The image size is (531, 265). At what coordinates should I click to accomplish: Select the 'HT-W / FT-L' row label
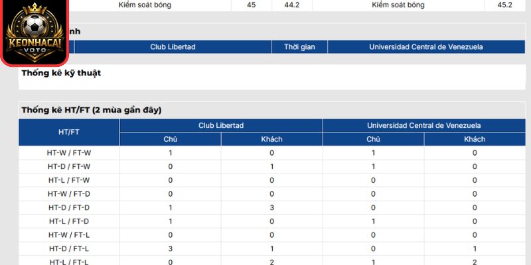point(69,235)
